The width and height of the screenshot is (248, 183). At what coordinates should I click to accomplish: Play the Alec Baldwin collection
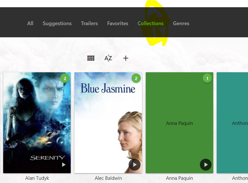(x=135, y=165)
